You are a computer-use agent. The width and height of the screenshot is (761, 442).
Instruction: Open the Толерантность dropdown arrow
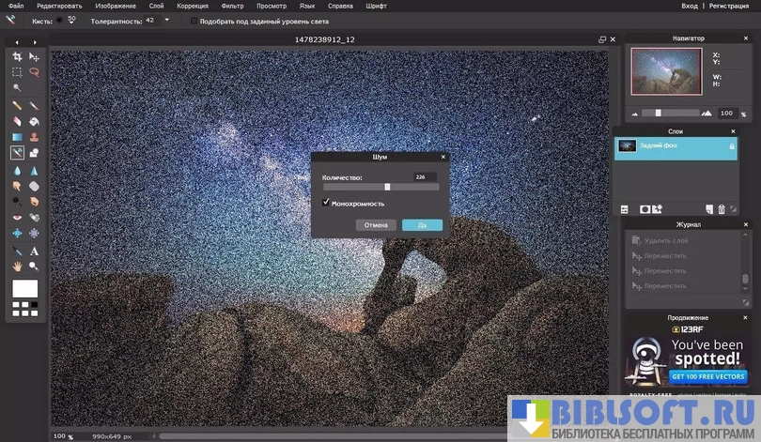point(166,20)
